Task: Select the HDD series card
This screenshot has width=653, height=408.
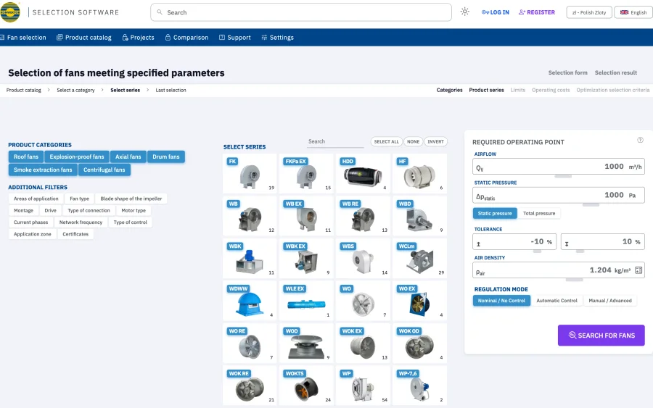Action: pos(363,173)
